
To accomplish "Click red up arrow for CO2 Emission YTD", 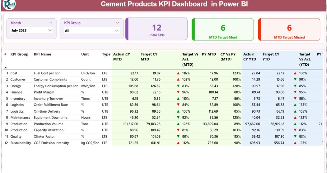I will (x=295, y=143).
